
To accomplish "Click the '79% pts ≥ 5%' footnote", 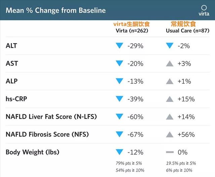I will pyautogui.click(x=129, y=163).
